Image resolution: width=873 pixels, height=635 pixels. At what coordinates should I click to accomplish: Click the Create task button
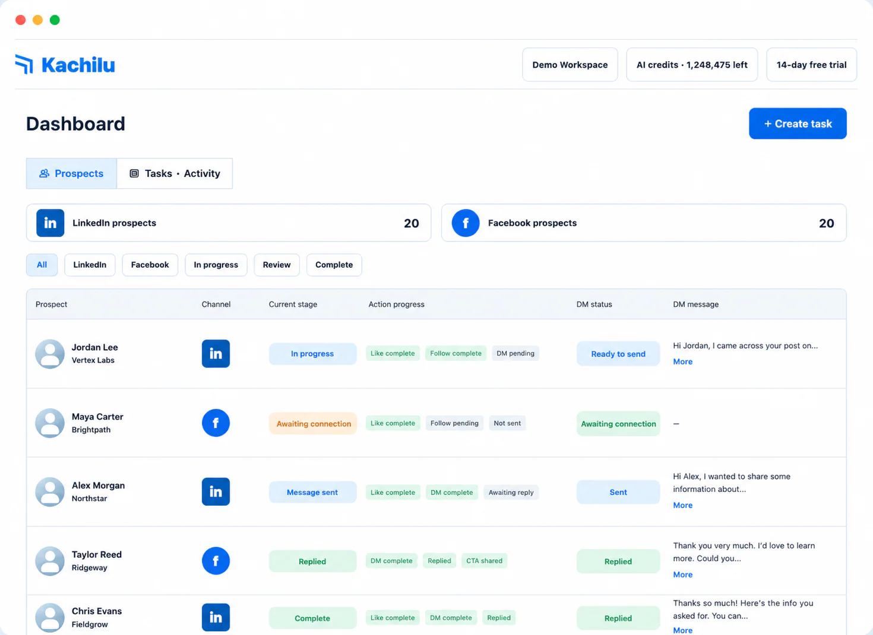798,123
